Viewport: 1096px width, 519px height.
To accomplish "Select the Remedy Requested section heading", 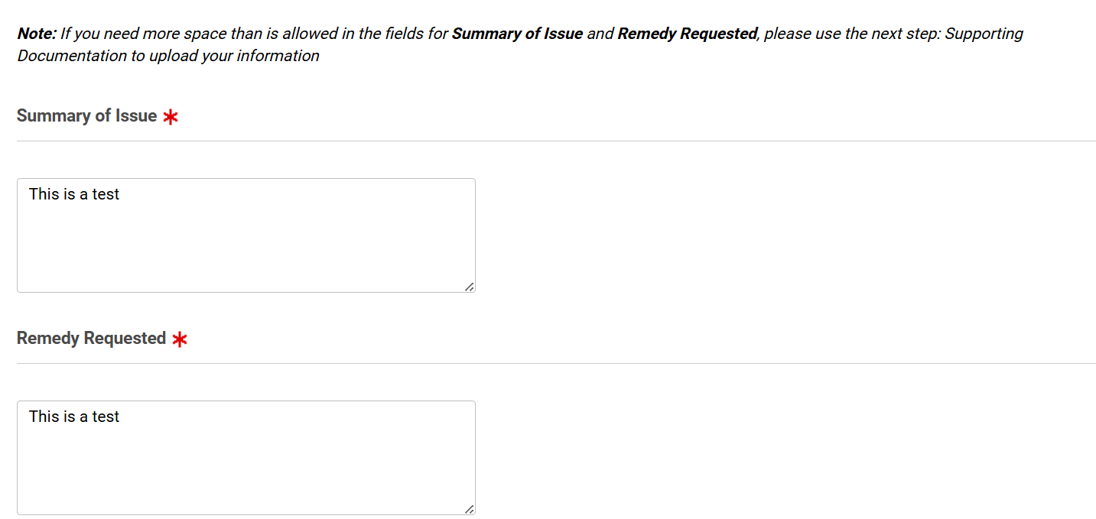I will coord(91,339).
